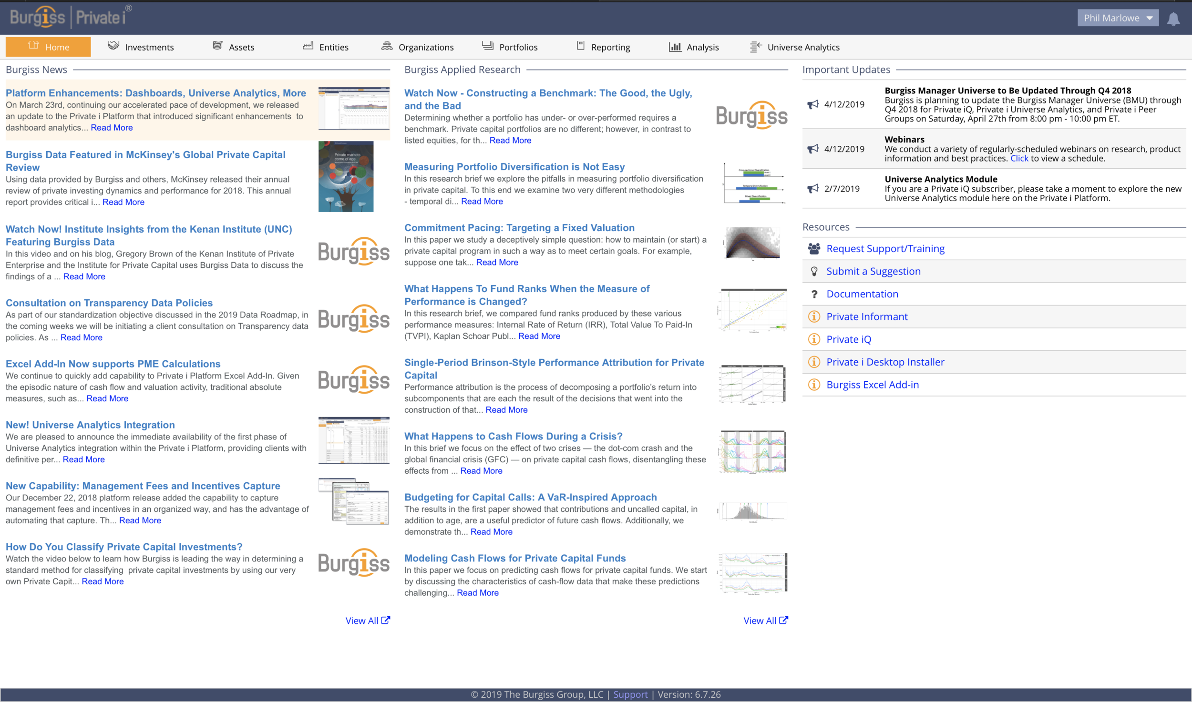This screenshot has width=1192, height=702.
Task: Click the megaphone icon for Universe Analytics Module
Action: click(x=812, y=188)
